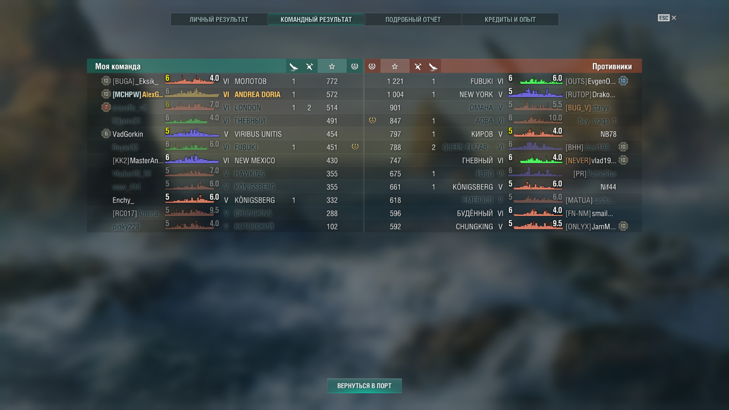
Task: Select the ANDREA DORIA player row
Action: click(x=225, y=94)
